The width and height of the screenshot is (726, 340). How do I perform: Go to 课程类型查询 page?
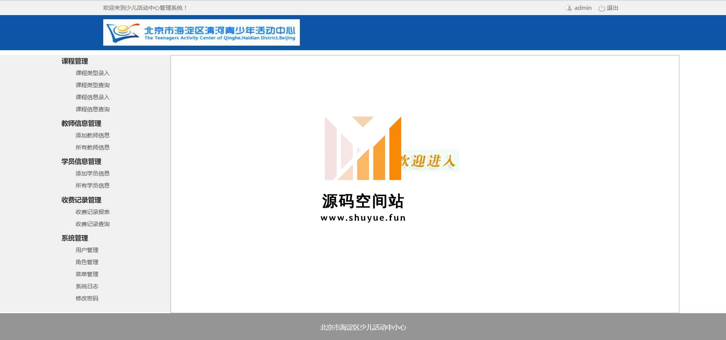coord(93,85)
